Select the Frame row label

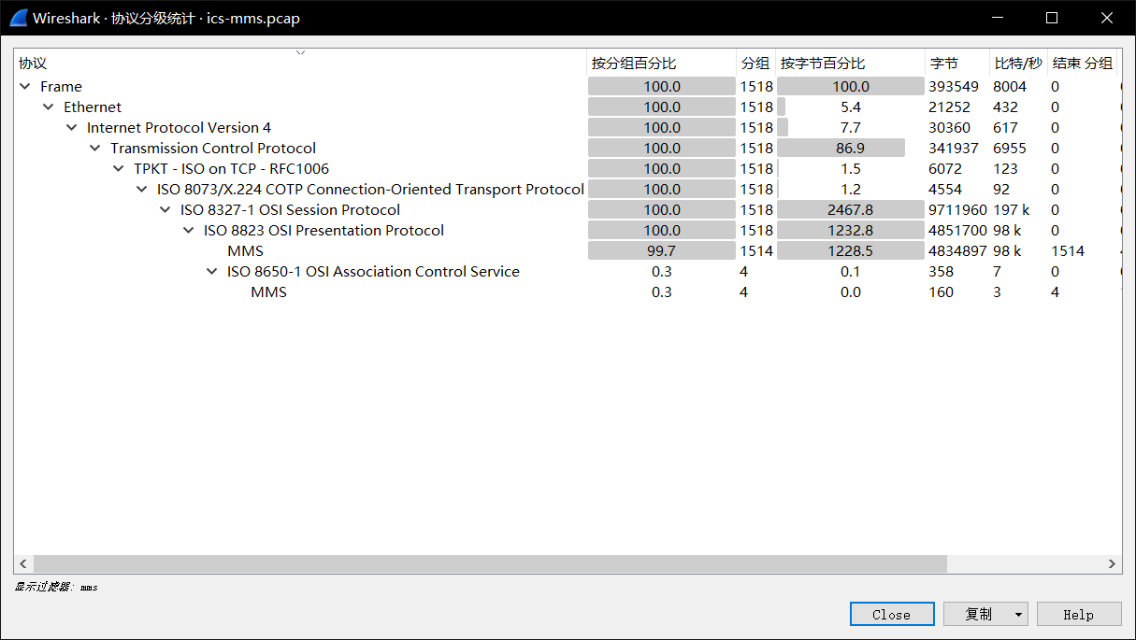point(61,87)
